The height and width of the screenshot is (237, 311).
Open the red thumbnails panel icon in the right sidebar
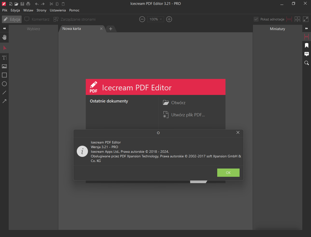(x=307, y=37)
